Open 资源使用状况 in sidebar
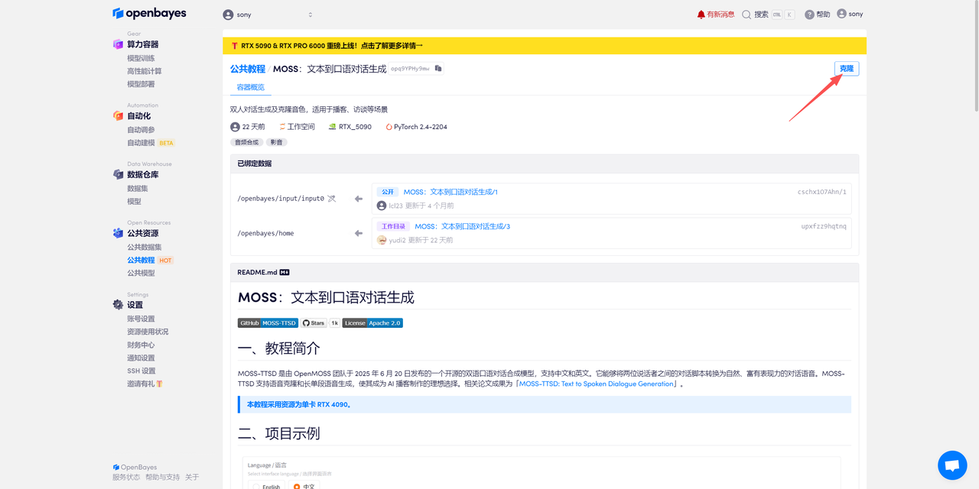The width and height of the screenshot is (979, 489). 148,332
